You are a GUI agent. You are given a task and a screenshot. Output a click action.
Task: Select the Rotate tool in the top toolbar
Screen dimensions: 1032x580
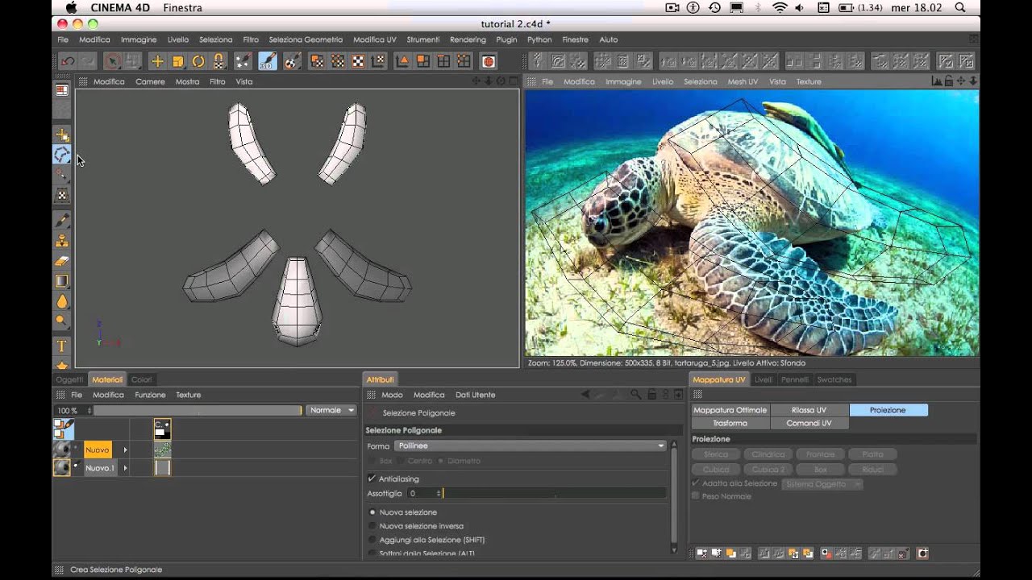(x=198, y=61)
